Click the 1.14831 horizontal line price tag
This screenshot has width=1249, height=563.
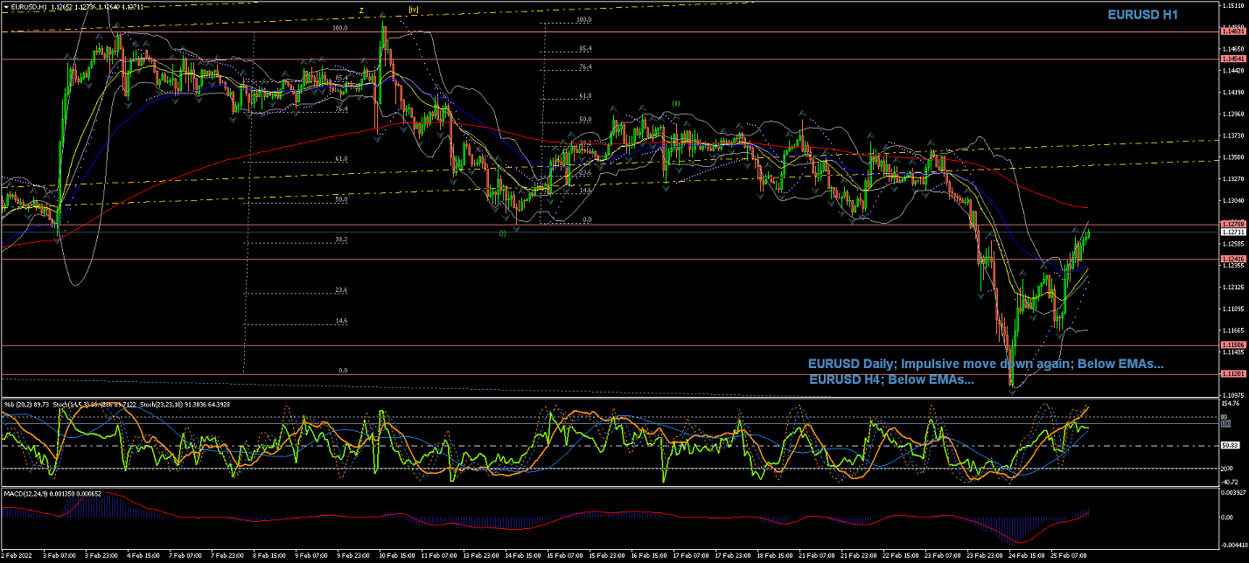[x=1232, y=31]
